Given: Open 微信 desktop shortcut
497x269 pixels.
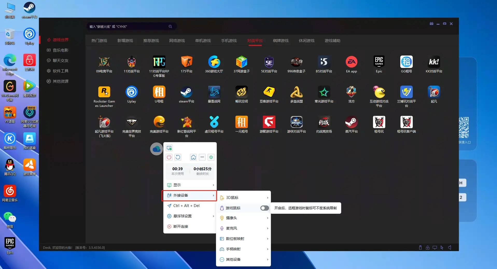Looking at the screenshot, I should (x=10, y=220).
